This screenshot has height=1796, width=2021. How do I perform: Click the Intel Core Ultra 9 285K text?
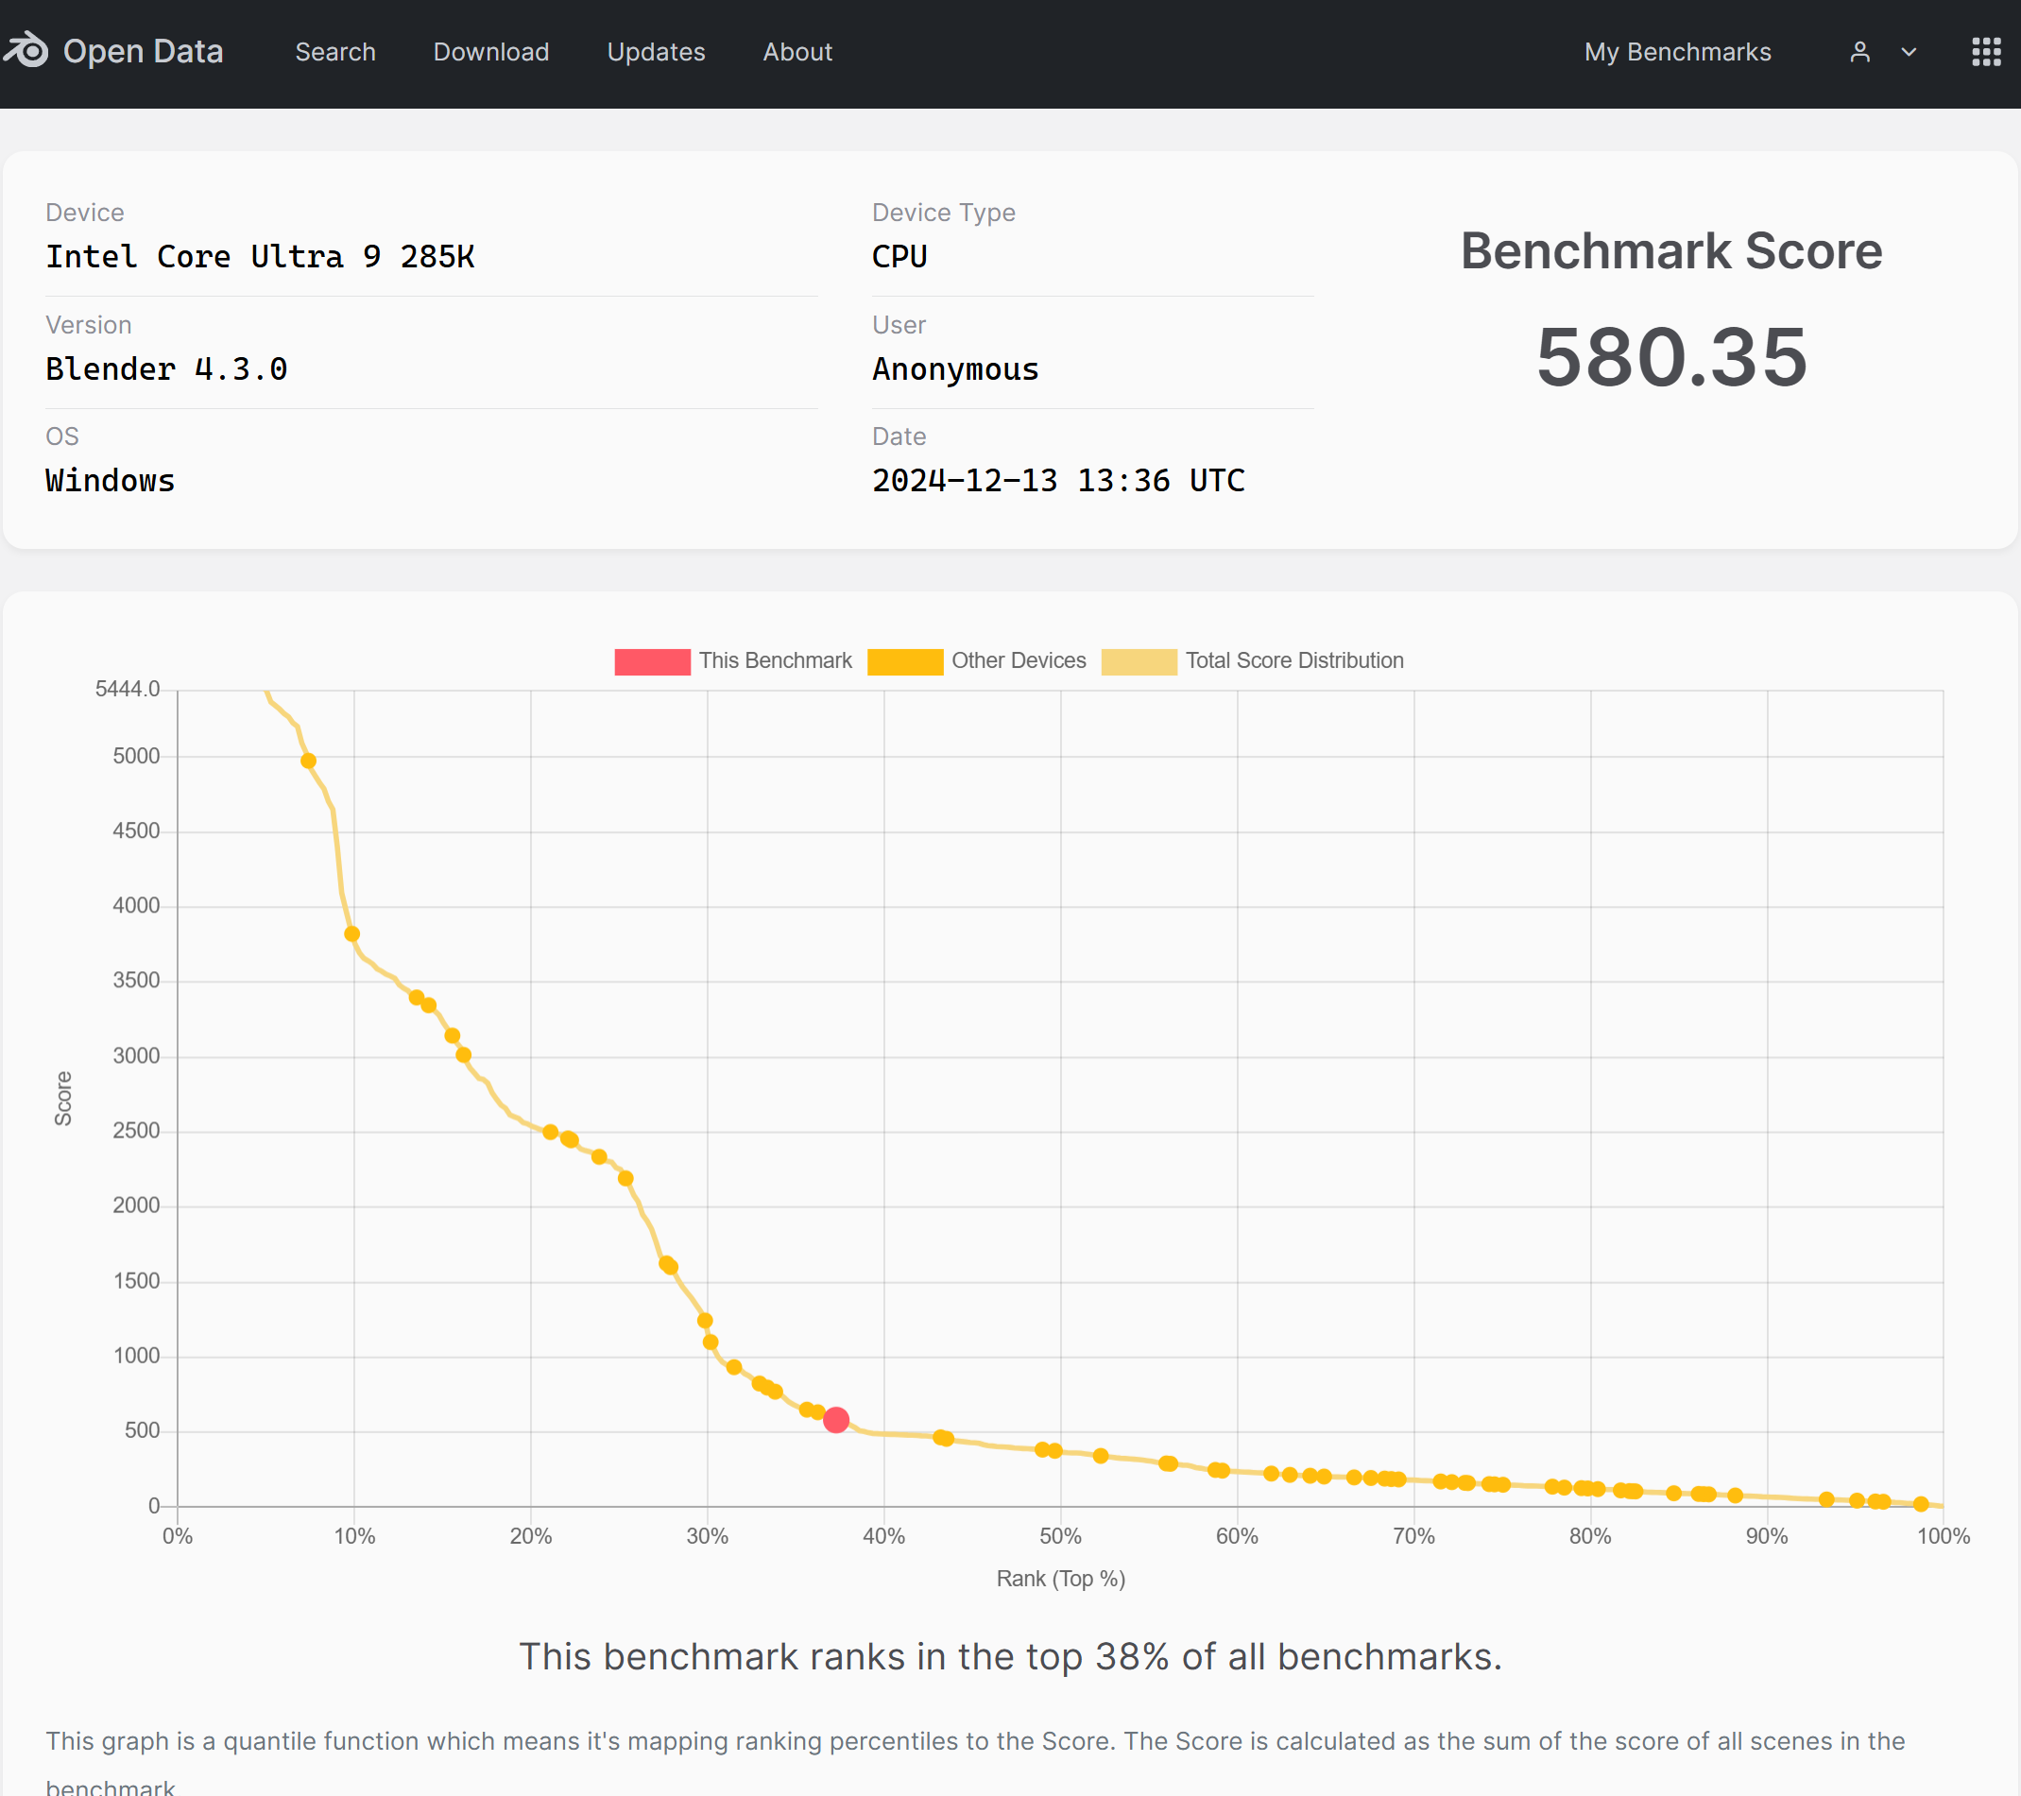260,257
